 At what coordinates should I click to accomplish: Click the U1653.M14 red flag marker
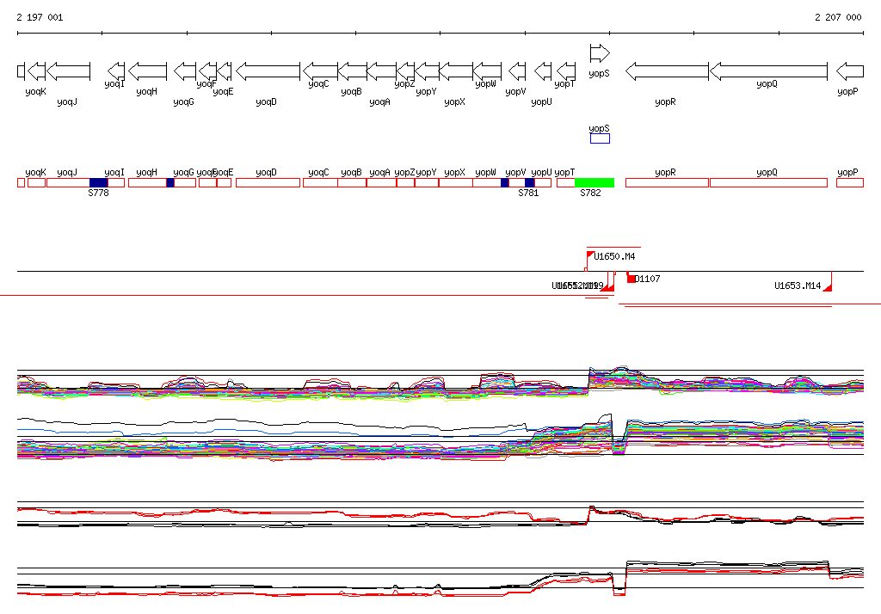827,286
